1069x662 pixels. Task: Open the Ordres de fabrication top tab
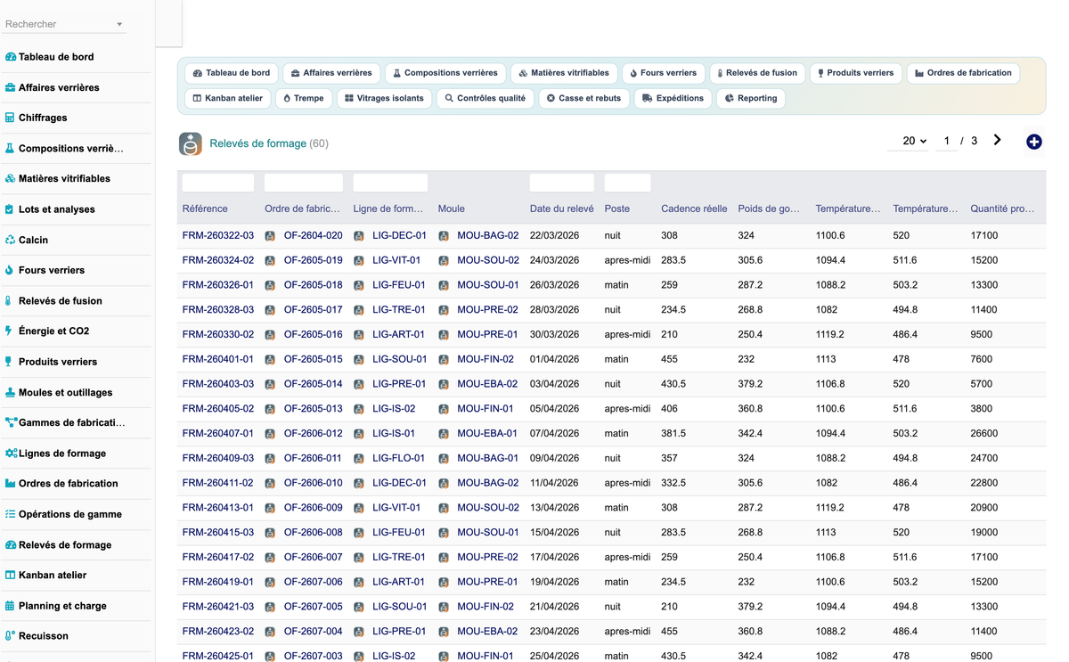coord(963,73)
